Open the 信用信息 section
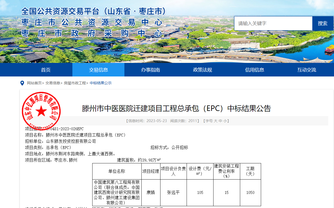Image resolution: width=334 pixels, height=208 pixels. click(255, 70)
